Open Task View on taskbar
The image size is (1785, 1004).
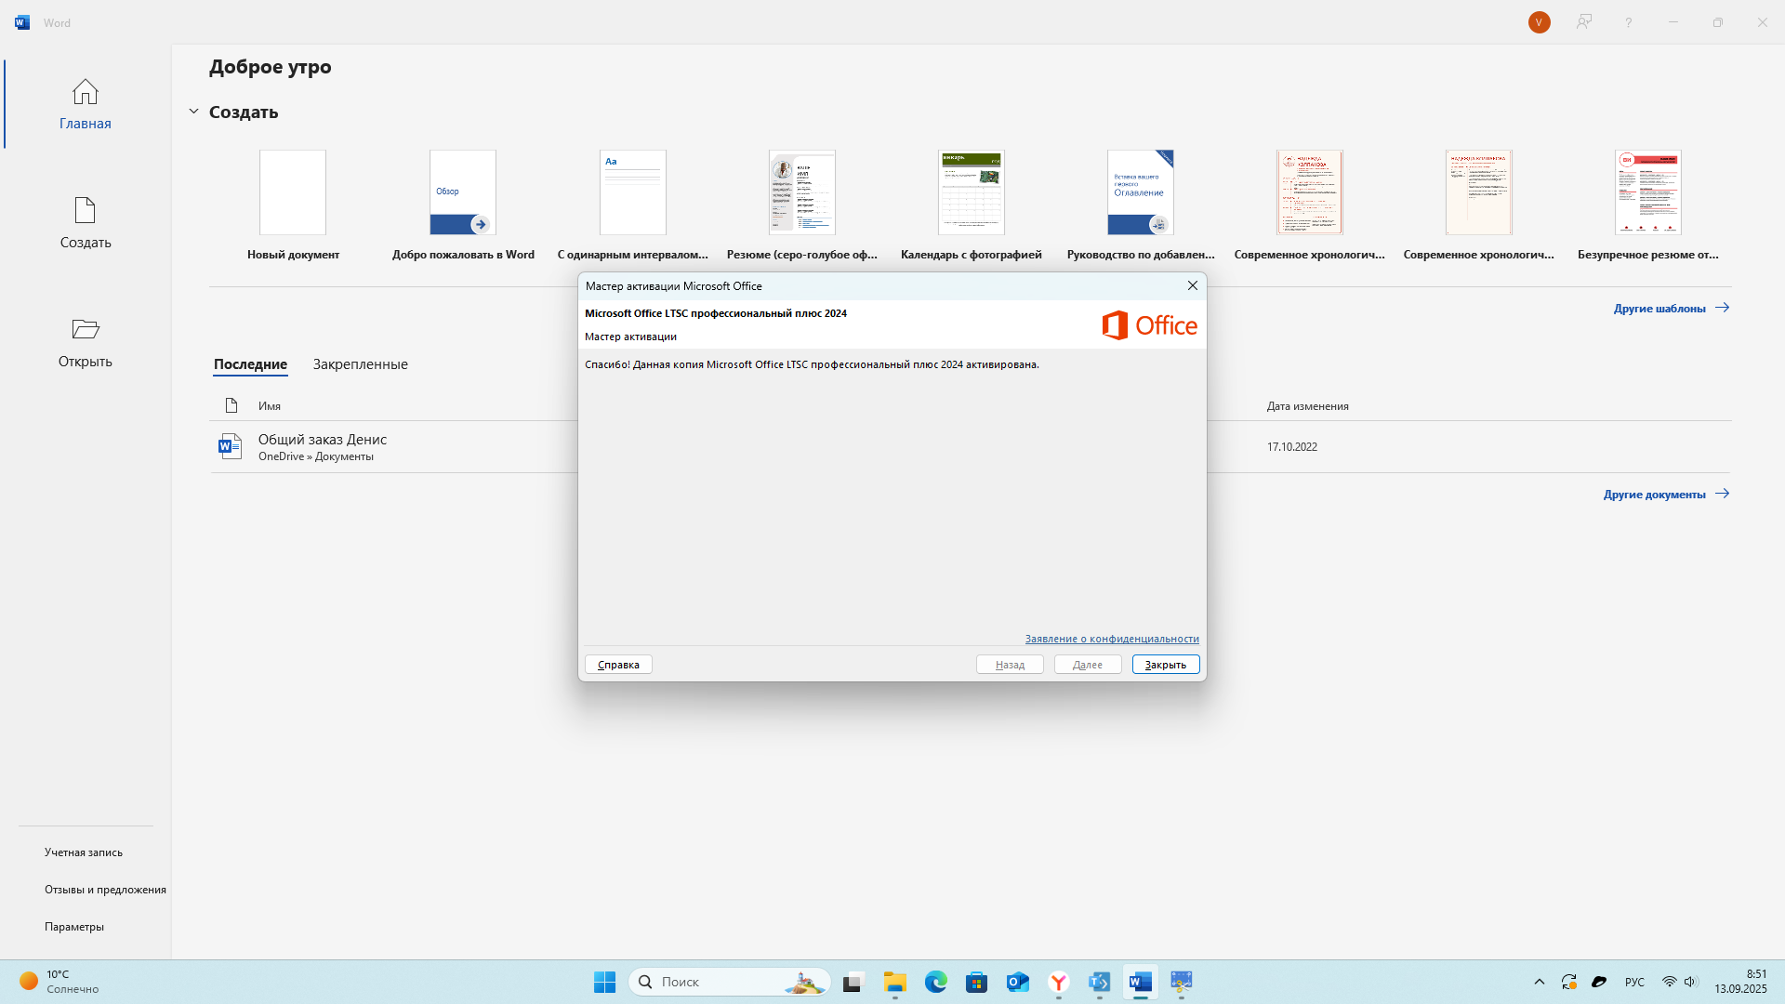853,982
